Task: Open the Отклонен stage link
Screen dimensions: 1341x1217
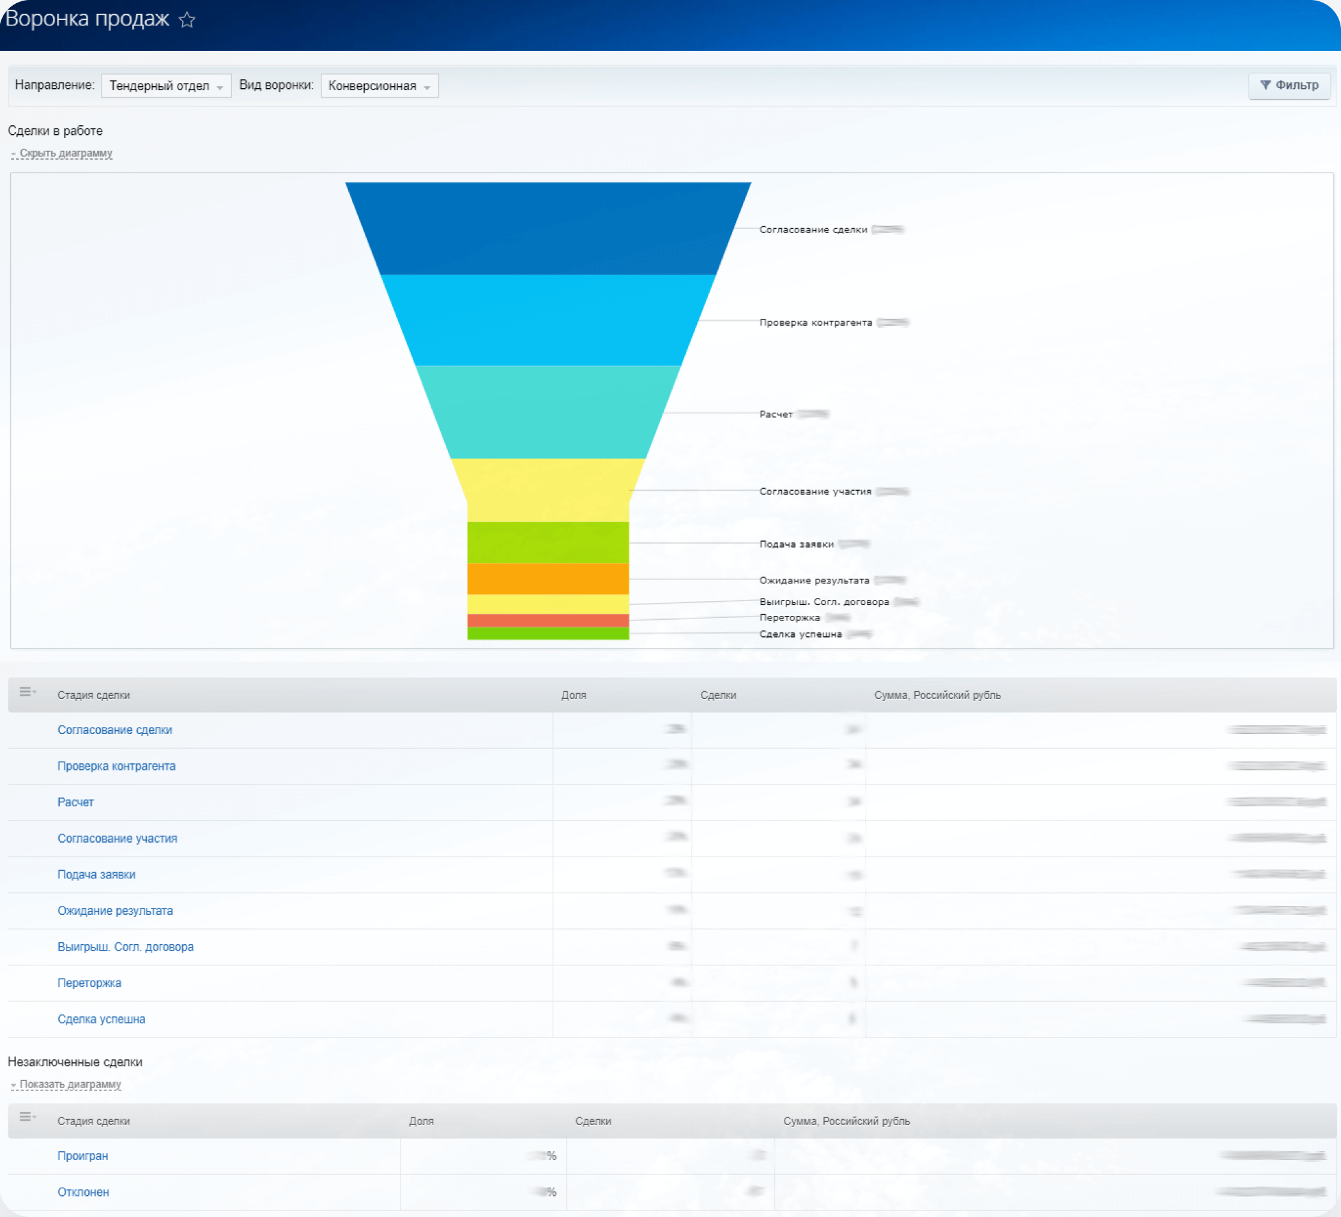Action: pos(83,1192)
